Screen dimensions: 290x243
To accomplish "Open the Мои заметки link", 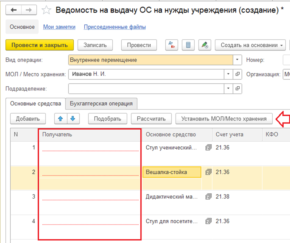I will point(59,27).
